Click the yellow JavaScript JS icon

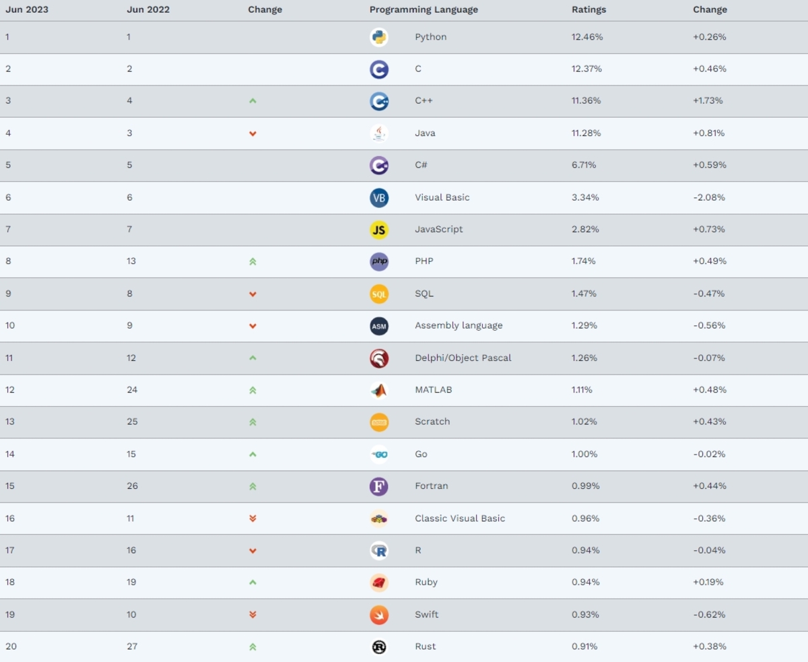pos(379,230)
